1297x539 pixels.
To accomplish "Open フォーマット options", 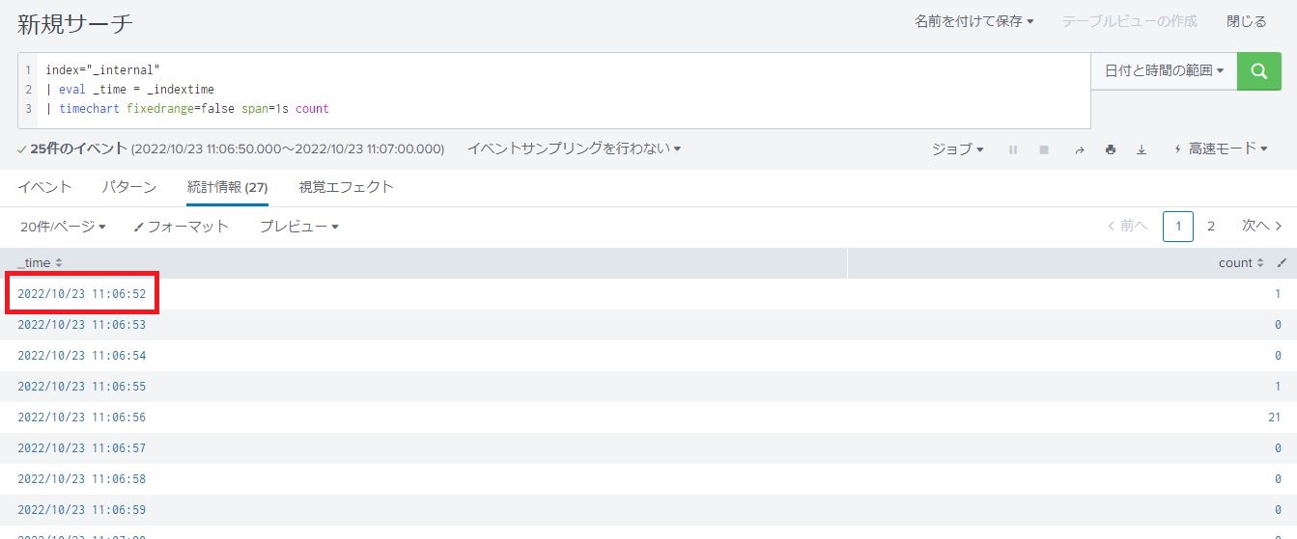I will [182, 227].
